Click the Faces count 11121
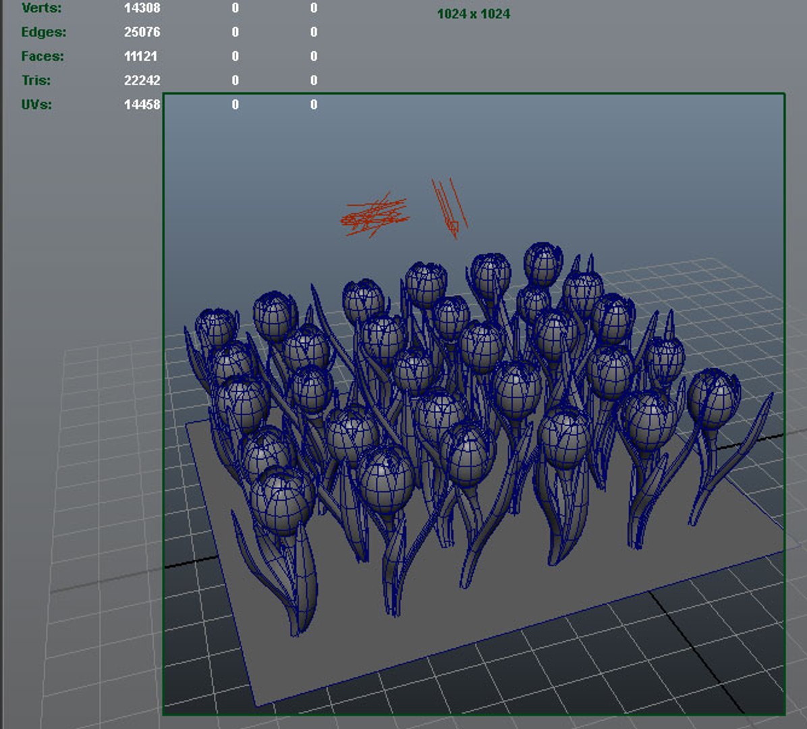Image resolution: width=807 pixels, height=729 pixels. click(140, 56)
